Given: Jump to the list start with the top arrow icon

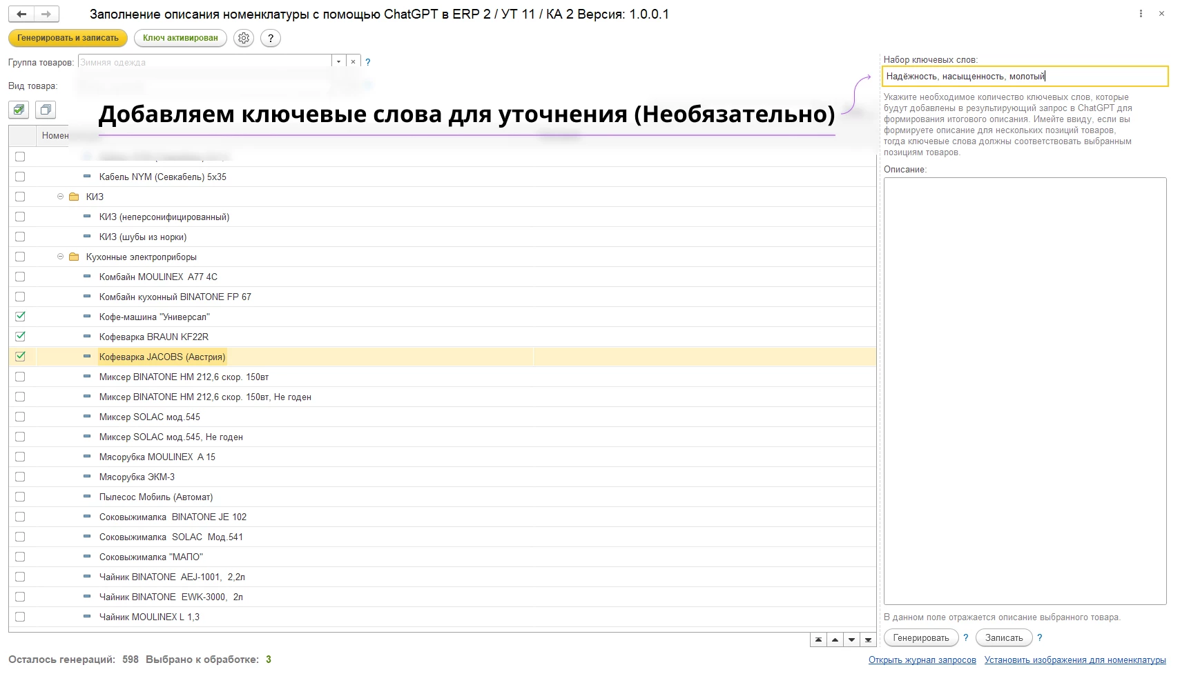Looking at the screenshot, I should tap(818, 640).
